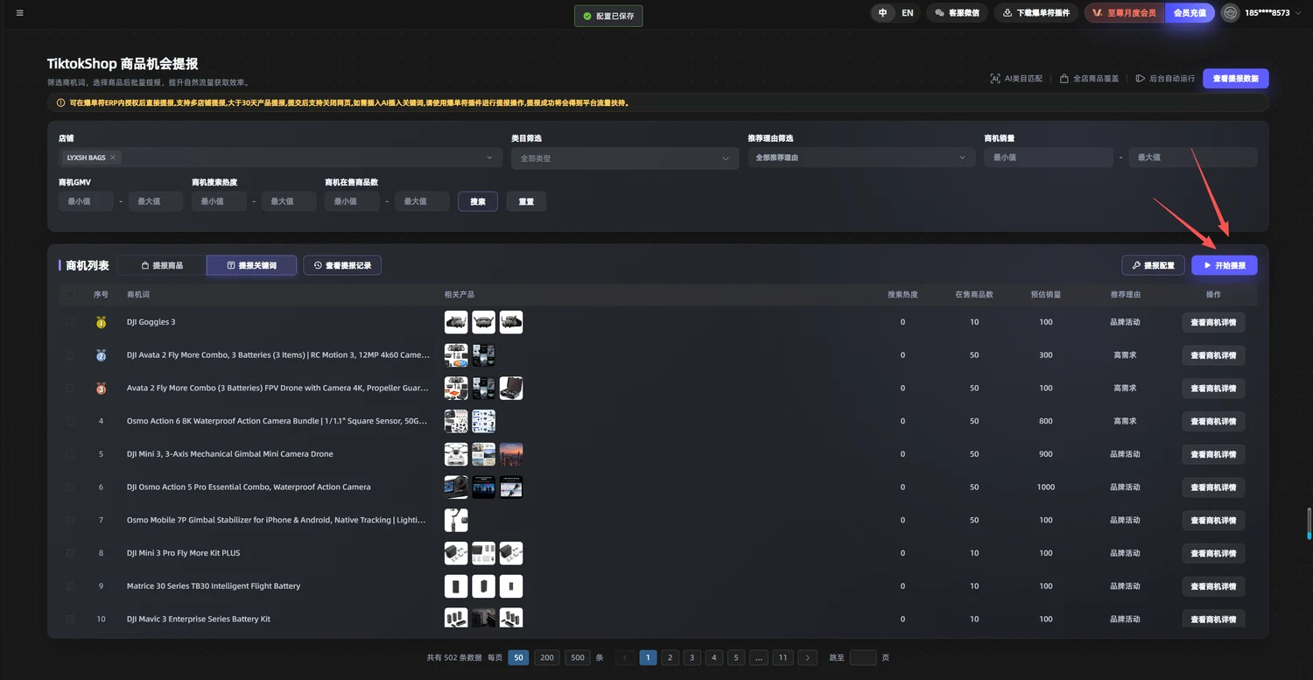Image resolution: width=1313 pixels, height=680 pixels.
Task: Select all rows via header checkbox
Action: 70,295
